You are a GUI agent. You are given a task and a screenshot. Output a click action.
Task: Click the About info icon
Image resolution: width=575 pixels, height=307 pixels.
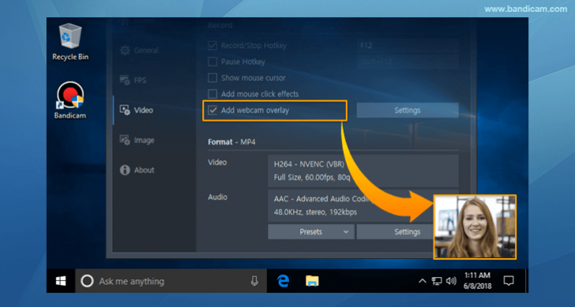click(125, 170)
